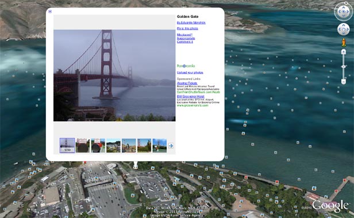Click the Move joystick down arrow

344,33
